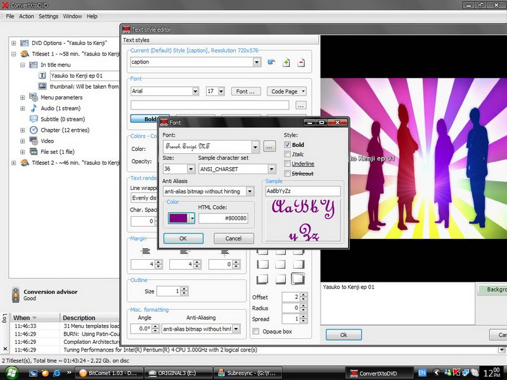Screen dimensions: 507x380
Task: Click the Audio music note icon
Action: tap(34, 108)
